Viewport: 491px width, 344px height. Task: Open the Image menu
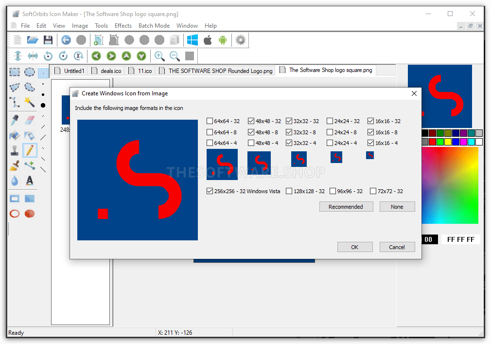point(80,26)
